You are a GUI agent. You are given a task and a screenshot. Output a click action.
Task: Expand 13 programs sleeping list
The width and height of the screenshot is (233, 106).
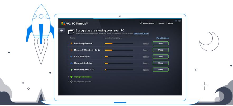click(69, 77)
